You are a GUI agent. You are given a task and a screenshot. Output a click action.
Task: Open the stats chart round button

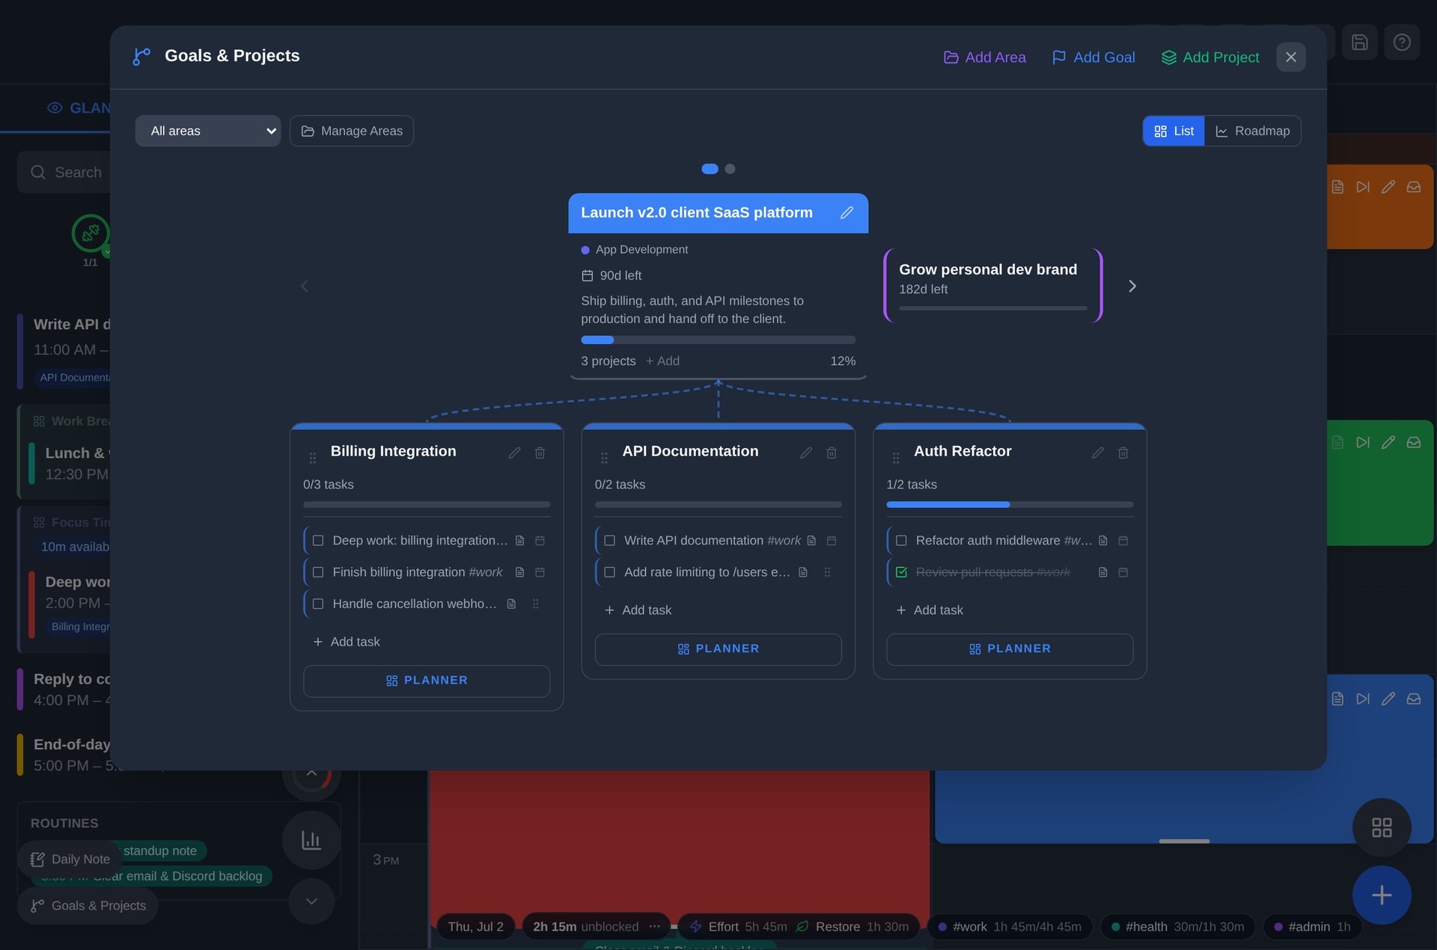pyautogui.click(x=311, y=840)
